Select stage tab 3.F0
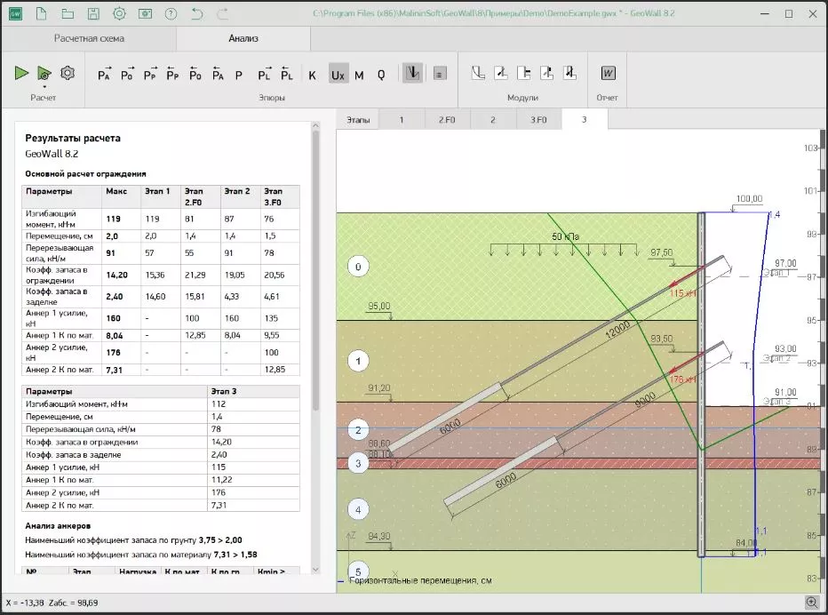The image size is (828, 615). [x=538, y=119]
